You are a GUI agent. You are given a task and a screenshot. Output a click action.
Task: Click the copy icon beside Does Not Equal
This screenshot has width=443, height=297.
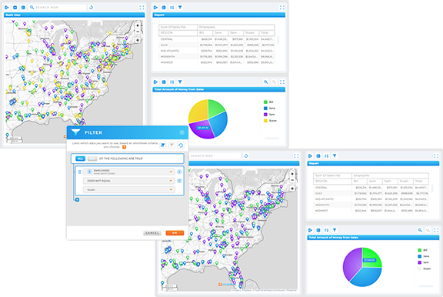pos(179,181)
